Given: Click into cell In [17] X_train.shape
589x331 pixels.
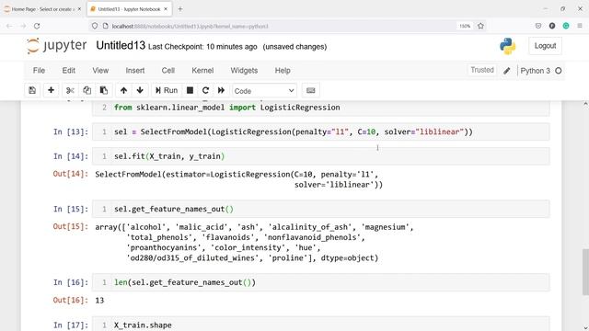Looking at the screenshot, I should (x=321, y=324).
